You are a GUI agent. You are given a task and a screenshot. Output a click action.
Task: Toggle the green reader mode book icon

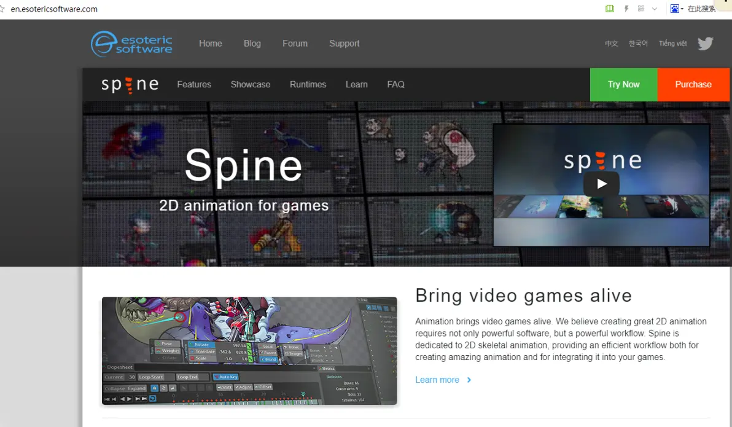click(x=610, y=9)
